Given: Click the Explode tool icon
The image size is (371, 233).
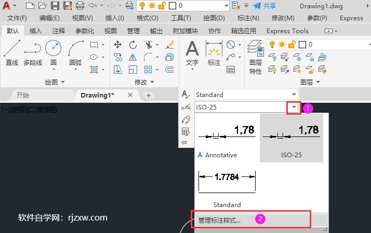Looking at the screenshot, I should click(x=169, y=57).
